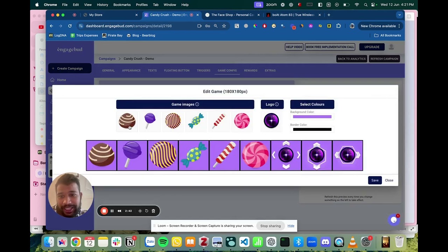Select the red striped stick candy image
The width and height of the screenshot is (448, 252).
tap(219, 121)
